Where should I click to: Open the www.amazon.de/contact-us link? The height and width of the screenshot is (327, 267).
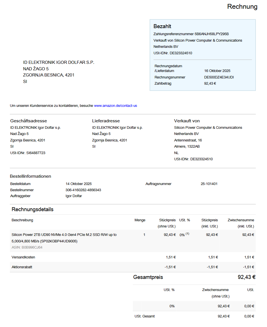coord(115,106)
